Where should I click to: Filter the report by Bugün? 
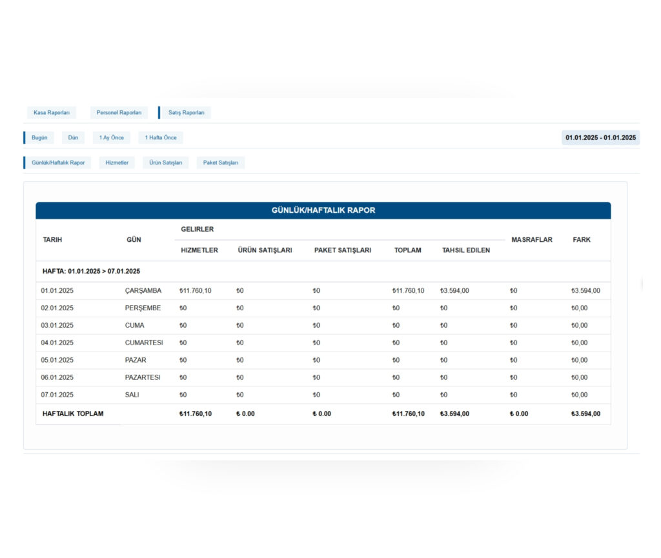point(39,138)
